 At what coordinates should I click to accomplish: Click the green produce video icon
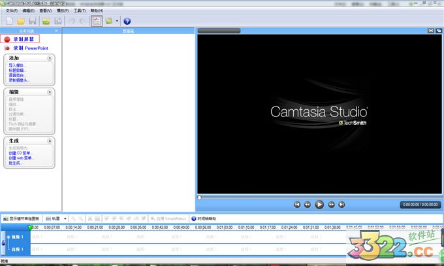click(109, 21)
